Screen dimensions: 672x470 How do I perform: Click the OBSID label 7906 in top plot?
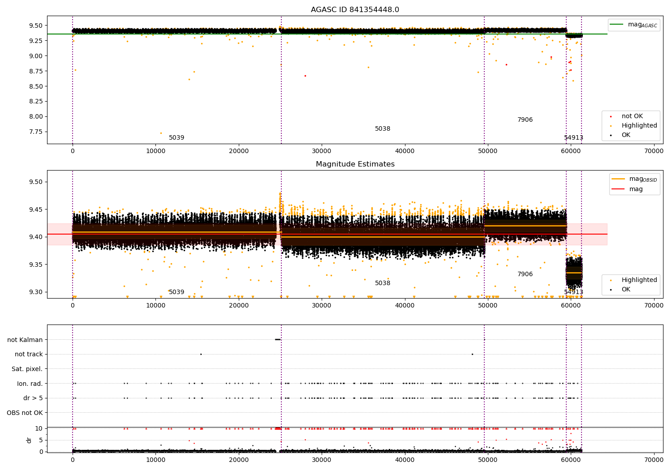coord(525,120)
